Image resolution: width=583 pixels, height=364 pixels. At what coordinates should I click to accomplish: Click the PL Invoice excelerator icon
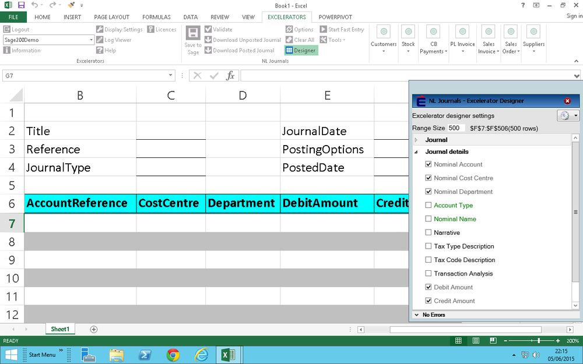[462, 32]
